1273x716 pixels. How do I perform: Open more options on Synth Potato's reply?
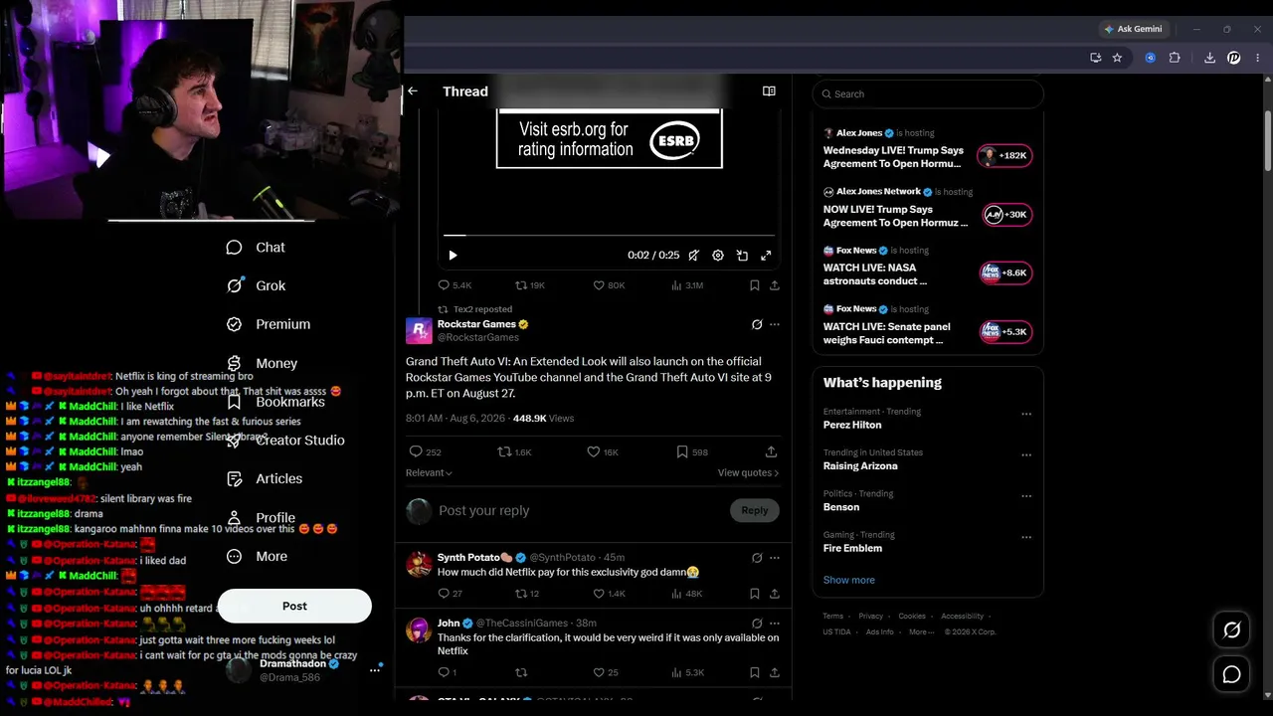[775, 558]
